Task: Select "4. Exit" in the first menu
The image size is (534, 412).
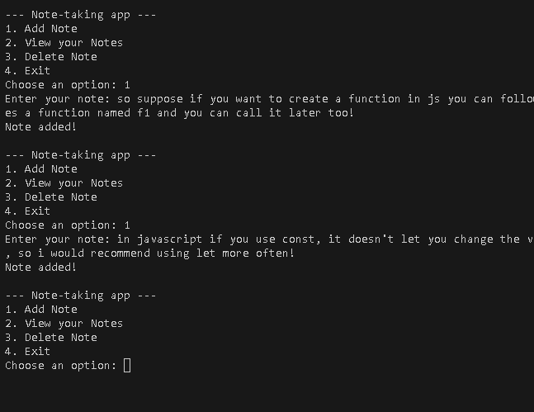Action: pos(28,70)
